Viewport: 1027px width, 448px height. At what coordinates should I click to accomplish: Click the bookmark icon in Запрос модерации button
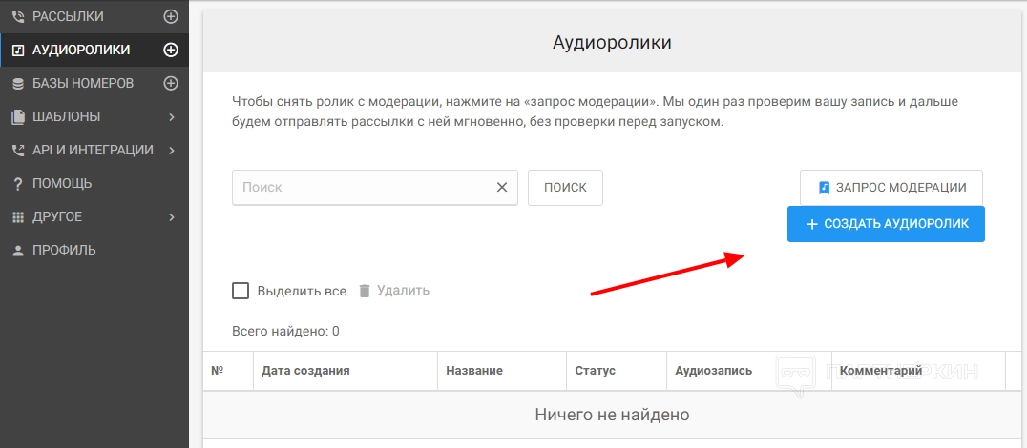pyautogui.click(x=825, y=188)
